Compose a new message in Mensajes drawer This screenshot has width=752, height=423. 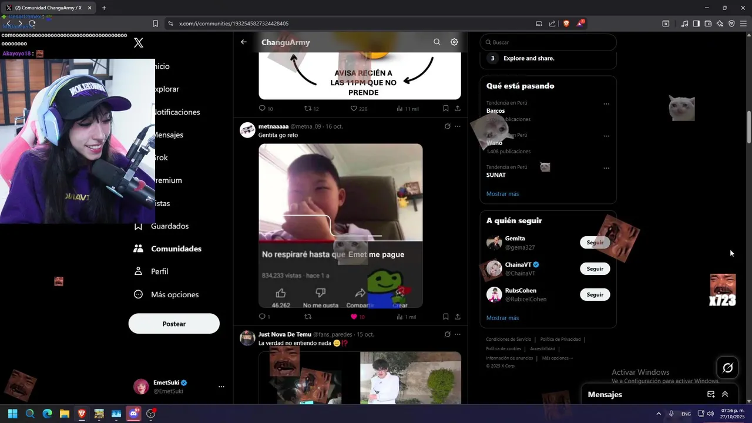[711, 394]
